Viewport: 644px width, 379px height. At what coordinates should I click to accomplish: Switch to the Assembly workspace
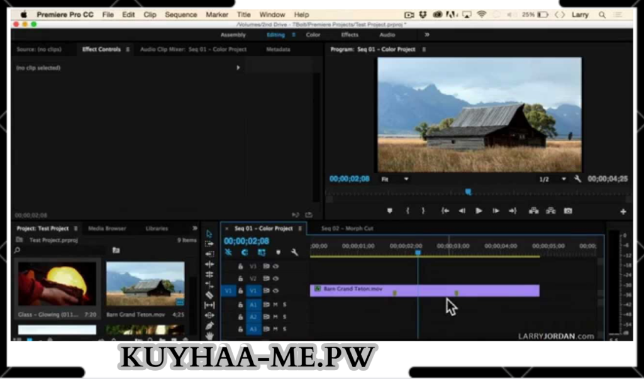click(x=233, y=35)
